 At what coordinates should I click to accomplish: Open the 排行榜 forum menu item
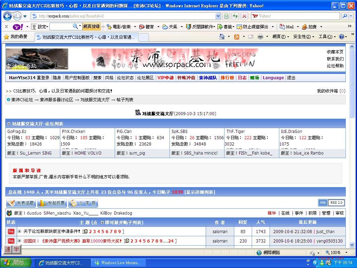point(227,78)
